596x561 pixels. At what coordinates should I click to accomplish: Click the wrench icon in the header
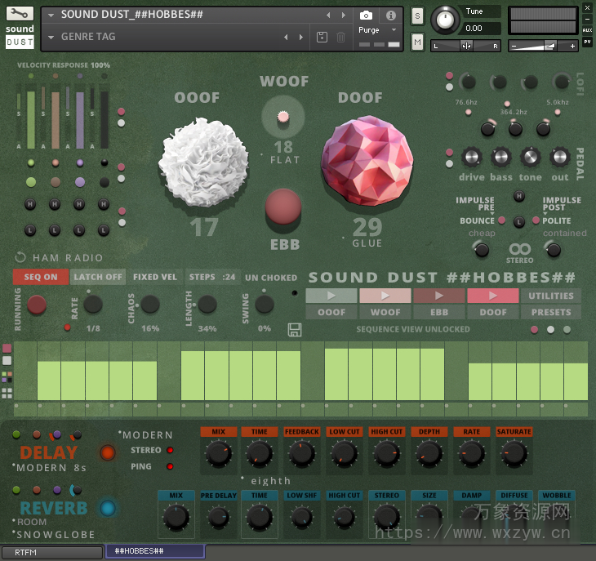click(20, 14)
